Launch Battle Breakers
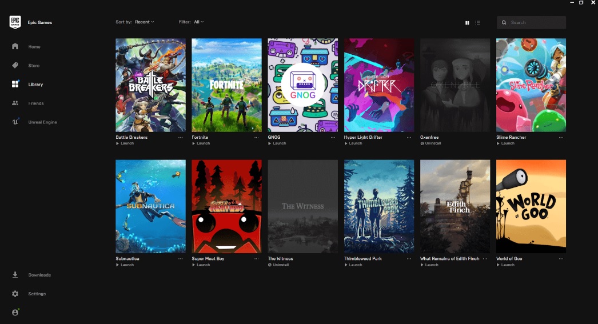Image resolution: width=598 pixels, height=324 pixels. [127, 143]
